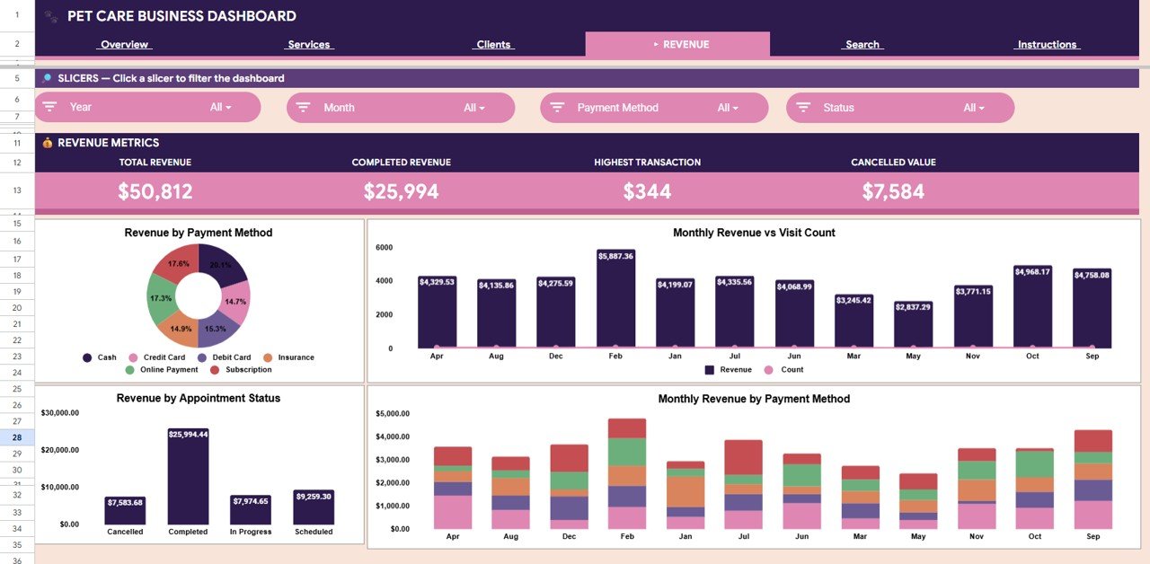Click the Payment Method slicer filter icon
1150x564 pixels.
pos(558,107)
